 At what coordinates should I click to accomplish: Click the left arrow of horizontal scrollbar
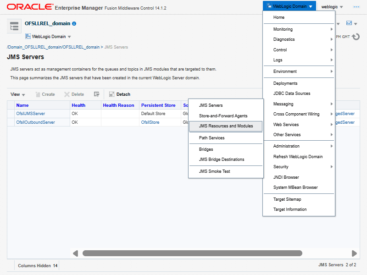(x=75, y=253)
